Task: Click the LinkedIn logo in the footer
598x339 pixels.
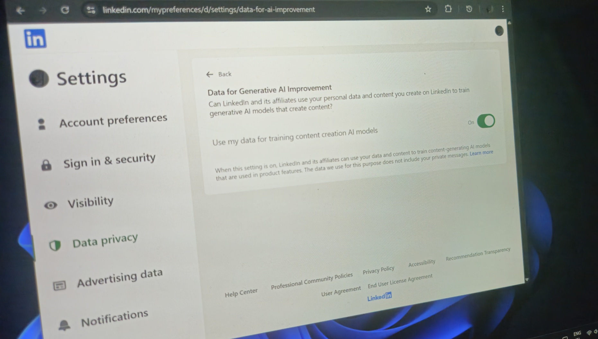Action: (x=379, y=297)
